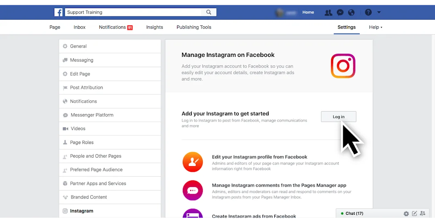Click the chat group people icon
Viewport: 435px width, 223px height.
[422, 213]
